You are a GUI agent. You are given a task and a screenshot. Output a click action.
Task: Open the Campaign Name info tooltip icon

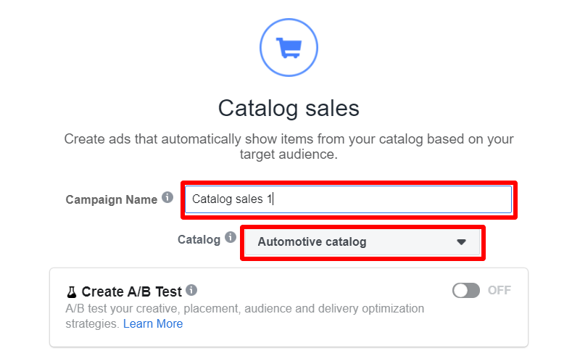167,197
